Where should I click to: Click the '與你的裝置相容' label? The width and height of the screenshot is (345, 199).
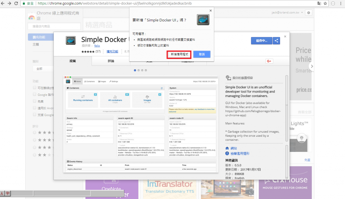click(x=243, y=78)
